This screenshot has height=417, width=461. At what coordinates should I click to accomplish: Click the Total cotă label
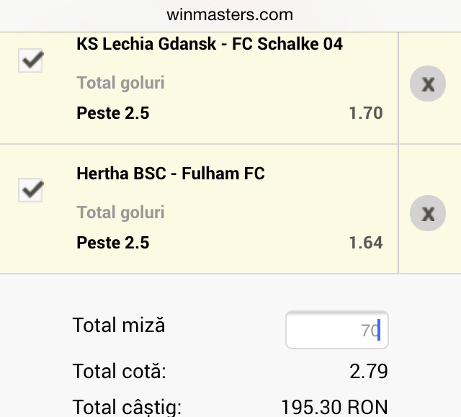click(x=119, y=372)
